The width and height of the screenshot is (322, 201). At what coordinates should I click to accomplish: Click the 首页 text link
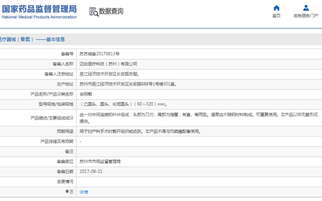point(276,16)
